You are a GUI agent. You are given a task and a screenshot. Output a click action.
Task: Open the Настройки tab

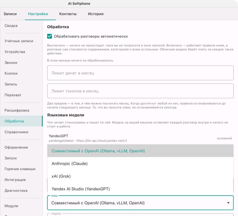(38, 14)
